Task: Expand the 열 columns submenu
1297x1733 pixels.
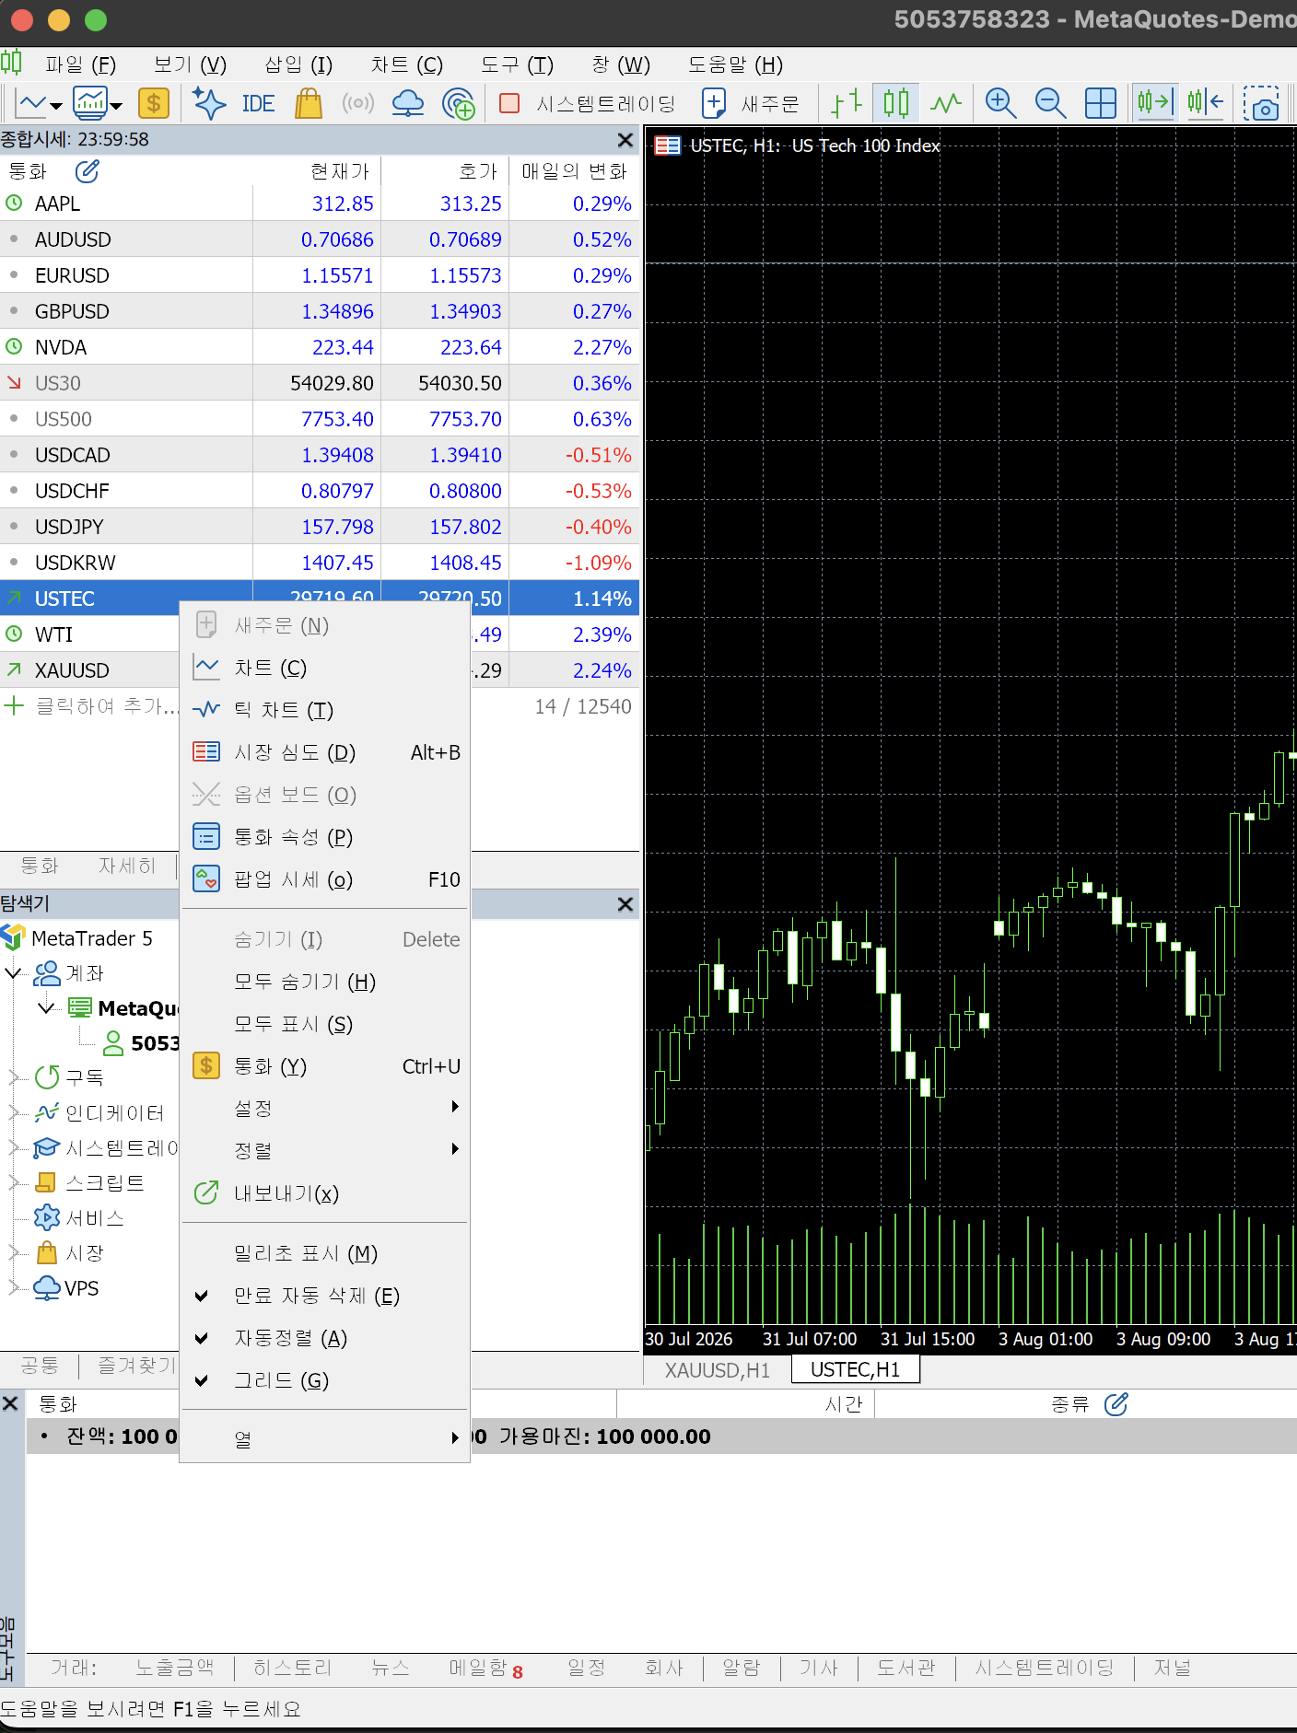Action: (325, 1439)
